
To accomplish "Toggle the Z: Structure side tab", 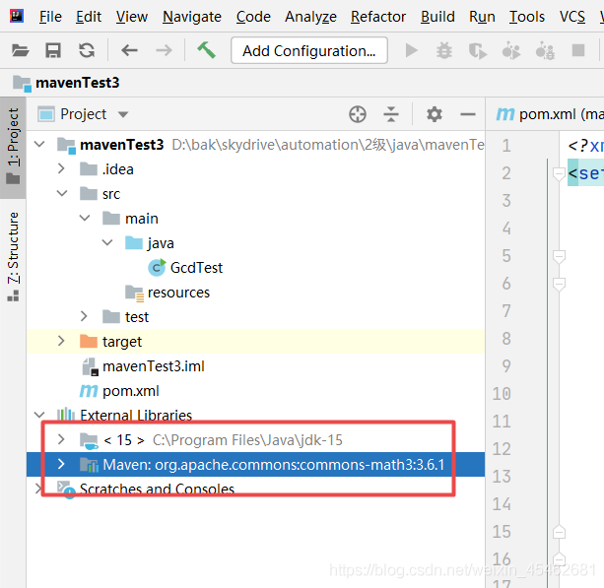I will click(x=13, y=256).
